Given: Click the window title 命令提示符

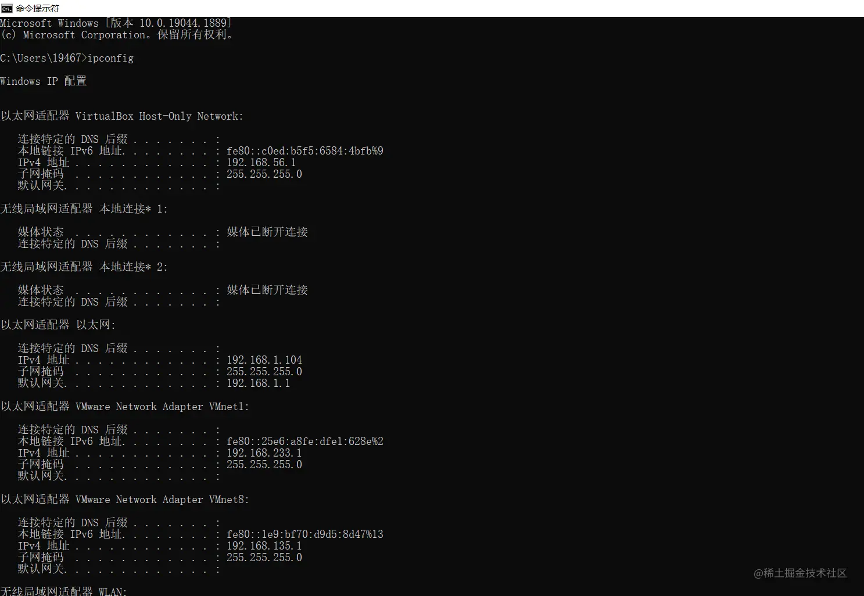Looking at the screenshot, I should pos(37,8).
